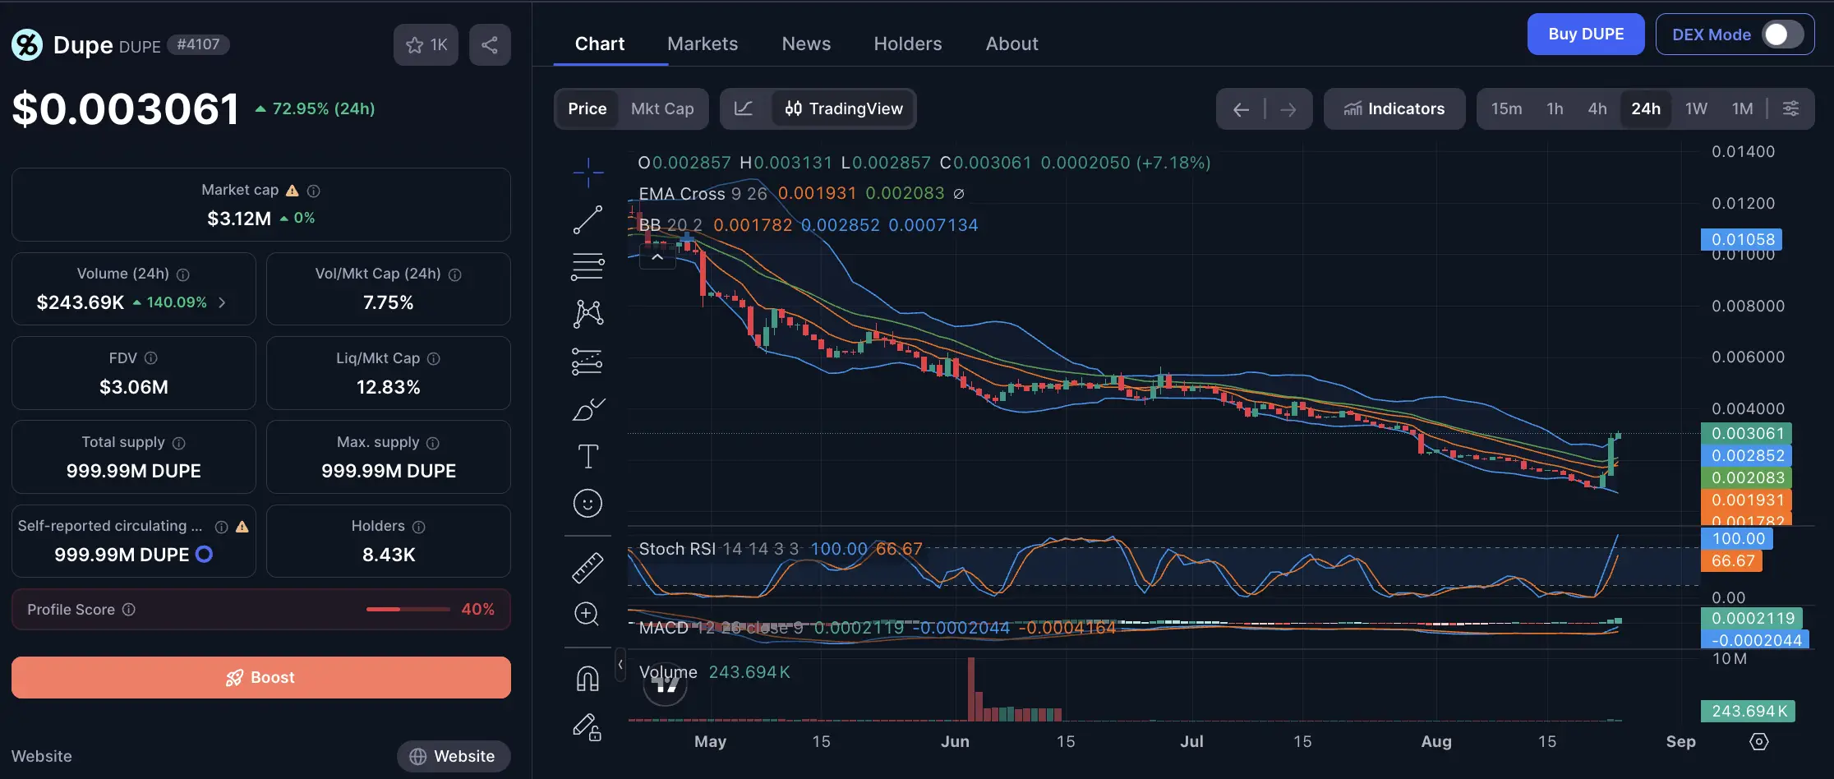Click the Profile Score progress bar
This screenshot has height=779, width=1834.
(x=408, y=610)
